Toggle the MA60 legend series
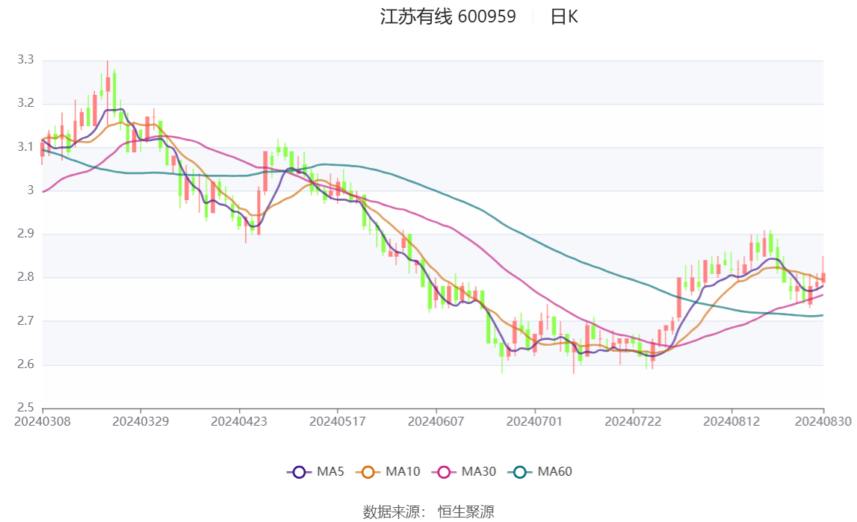857x522 pixels. [x=540, y=472]
